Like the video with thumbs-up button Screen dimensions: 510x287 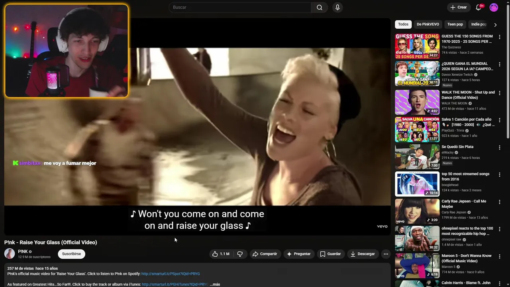coord(221,254)
